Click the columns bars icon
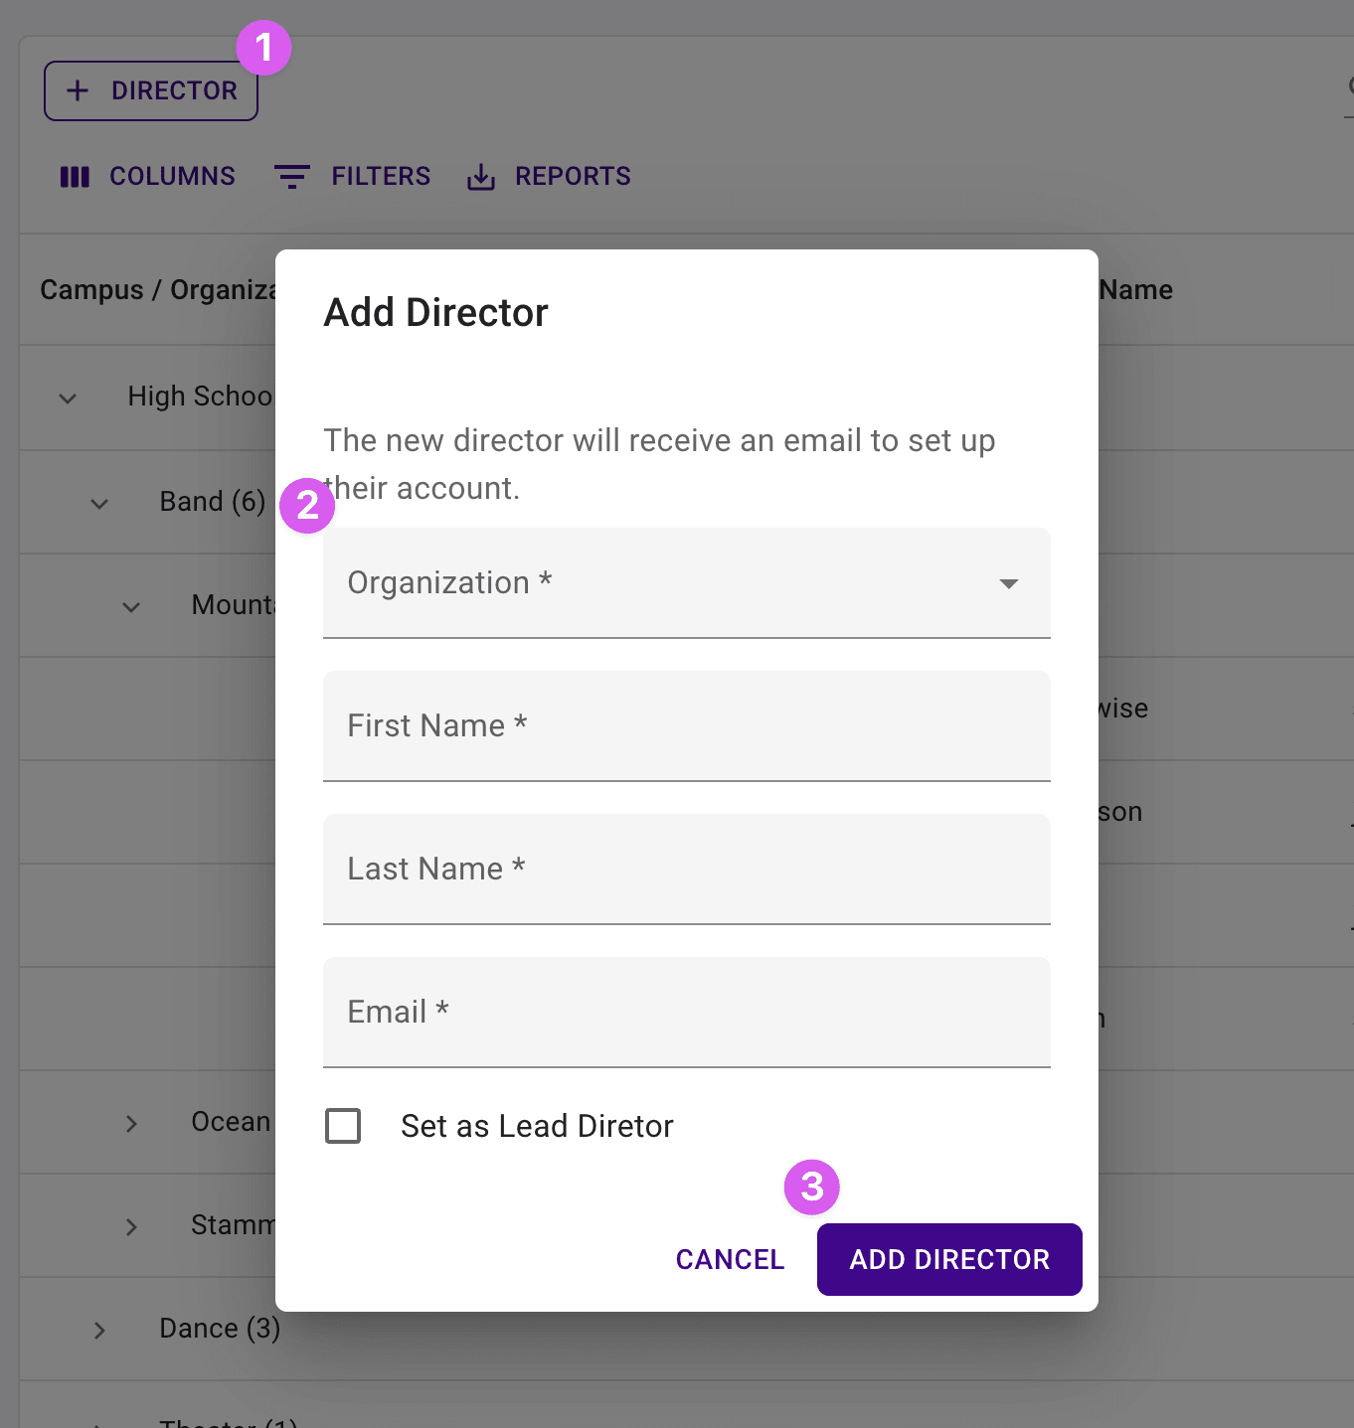 [x=75, y=177]
